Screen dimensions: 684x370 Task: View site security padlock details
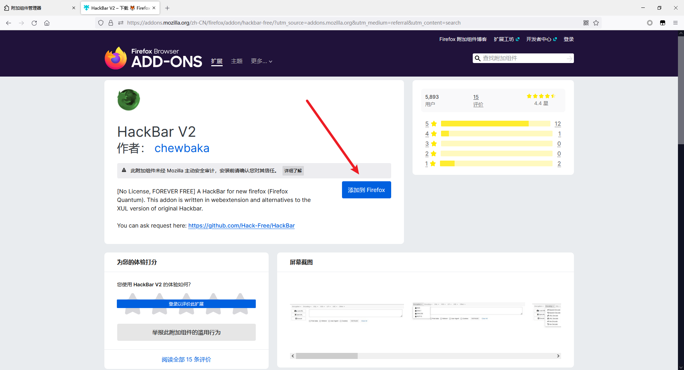[111, 23]
